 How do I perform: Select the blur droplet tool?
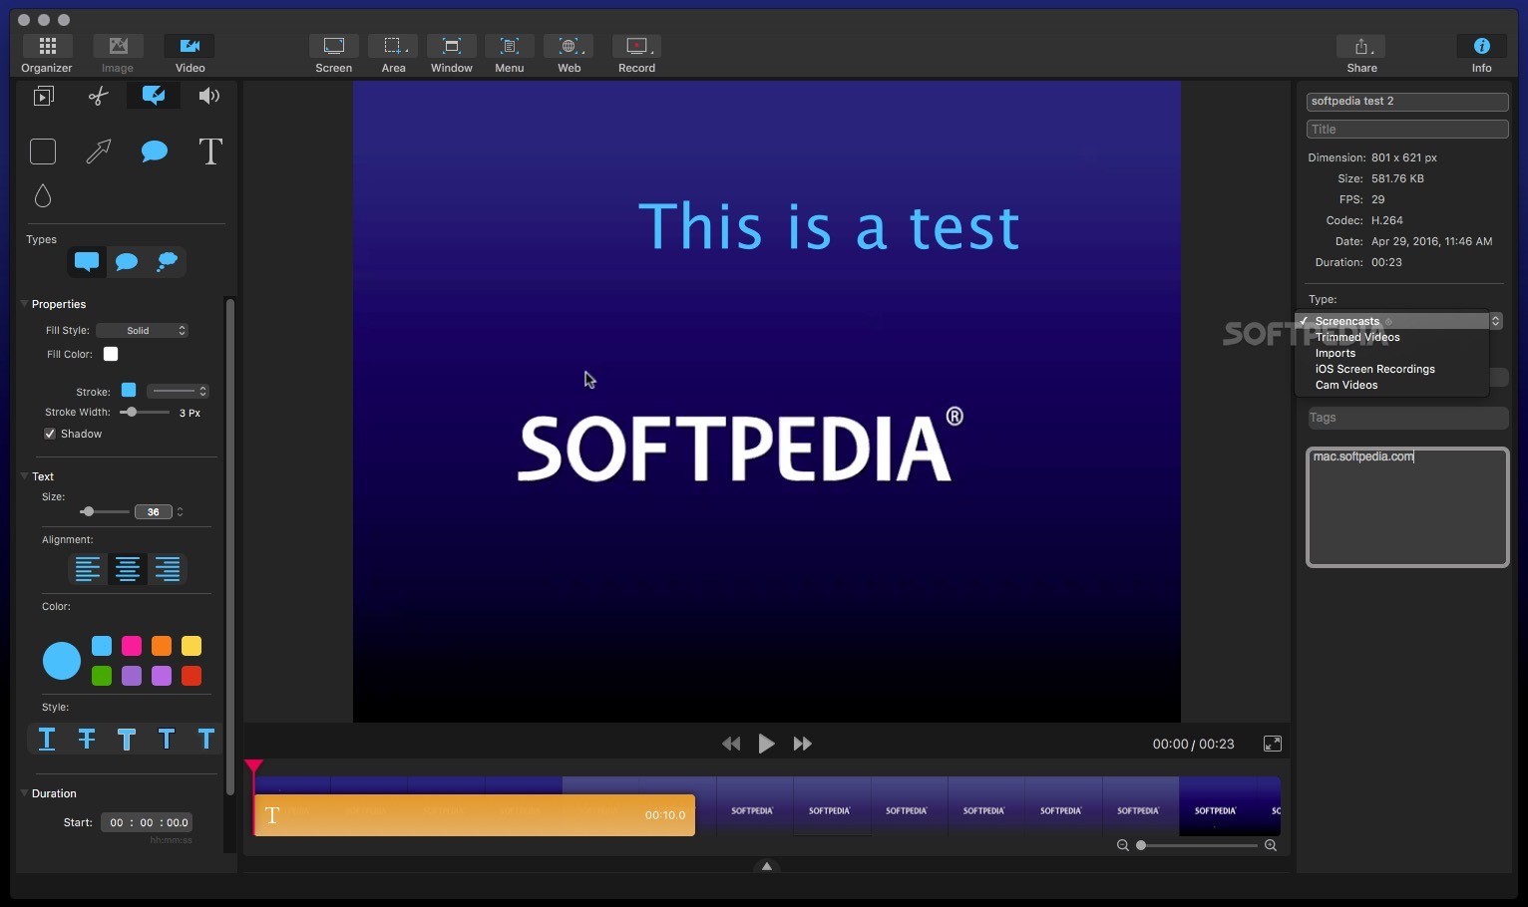point(43,196)
